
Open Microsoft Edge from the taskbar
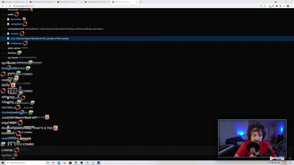point(59,163)
